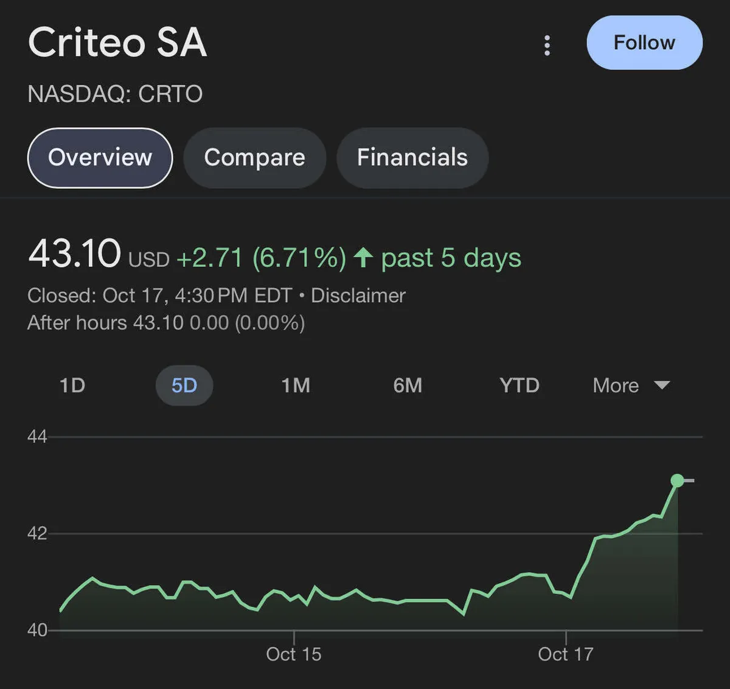Click the NASDAQ: CRTO ticker label
730x689 pixels.
pyautogui.click(x=115, y=94)
